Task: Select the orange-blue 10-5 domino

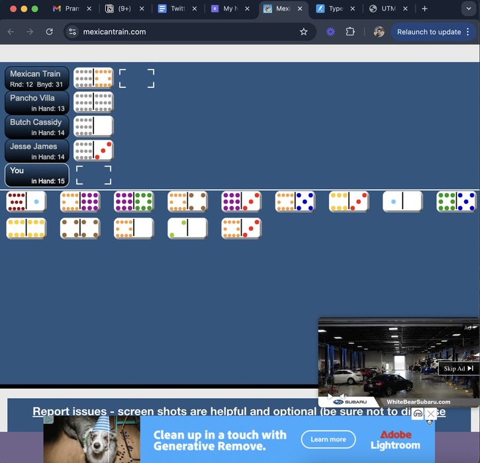Action: click(x=295, y=202)
